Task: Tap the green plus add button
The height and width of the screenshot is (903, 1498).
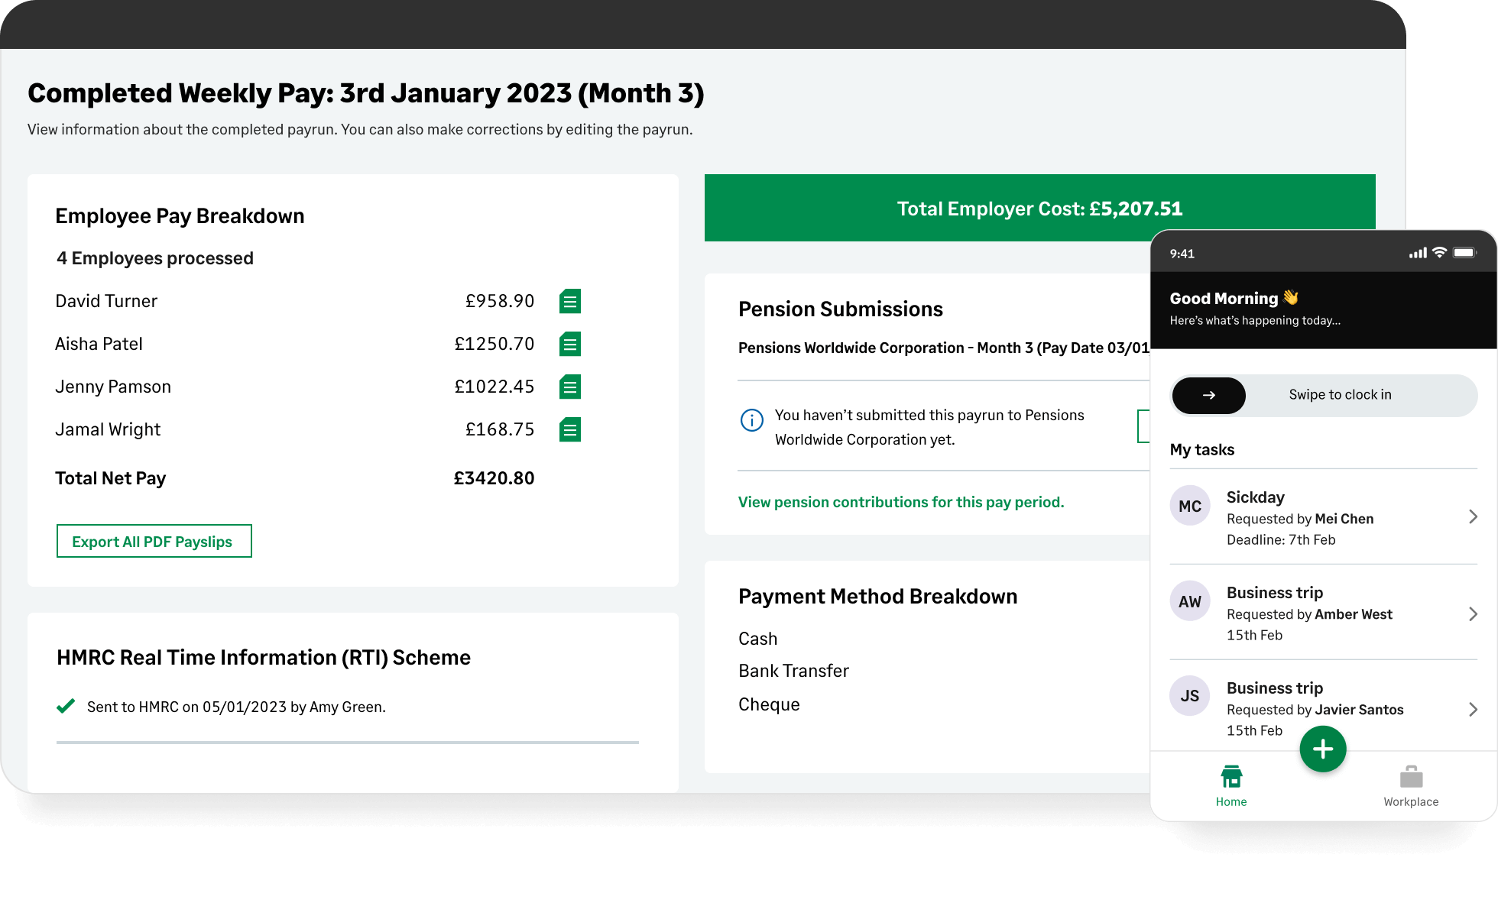Action: point(1322,749)
